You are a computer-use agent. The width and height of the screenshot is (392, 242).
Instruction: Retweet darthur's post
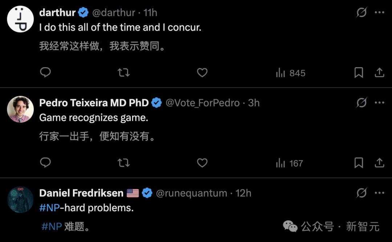124,73
